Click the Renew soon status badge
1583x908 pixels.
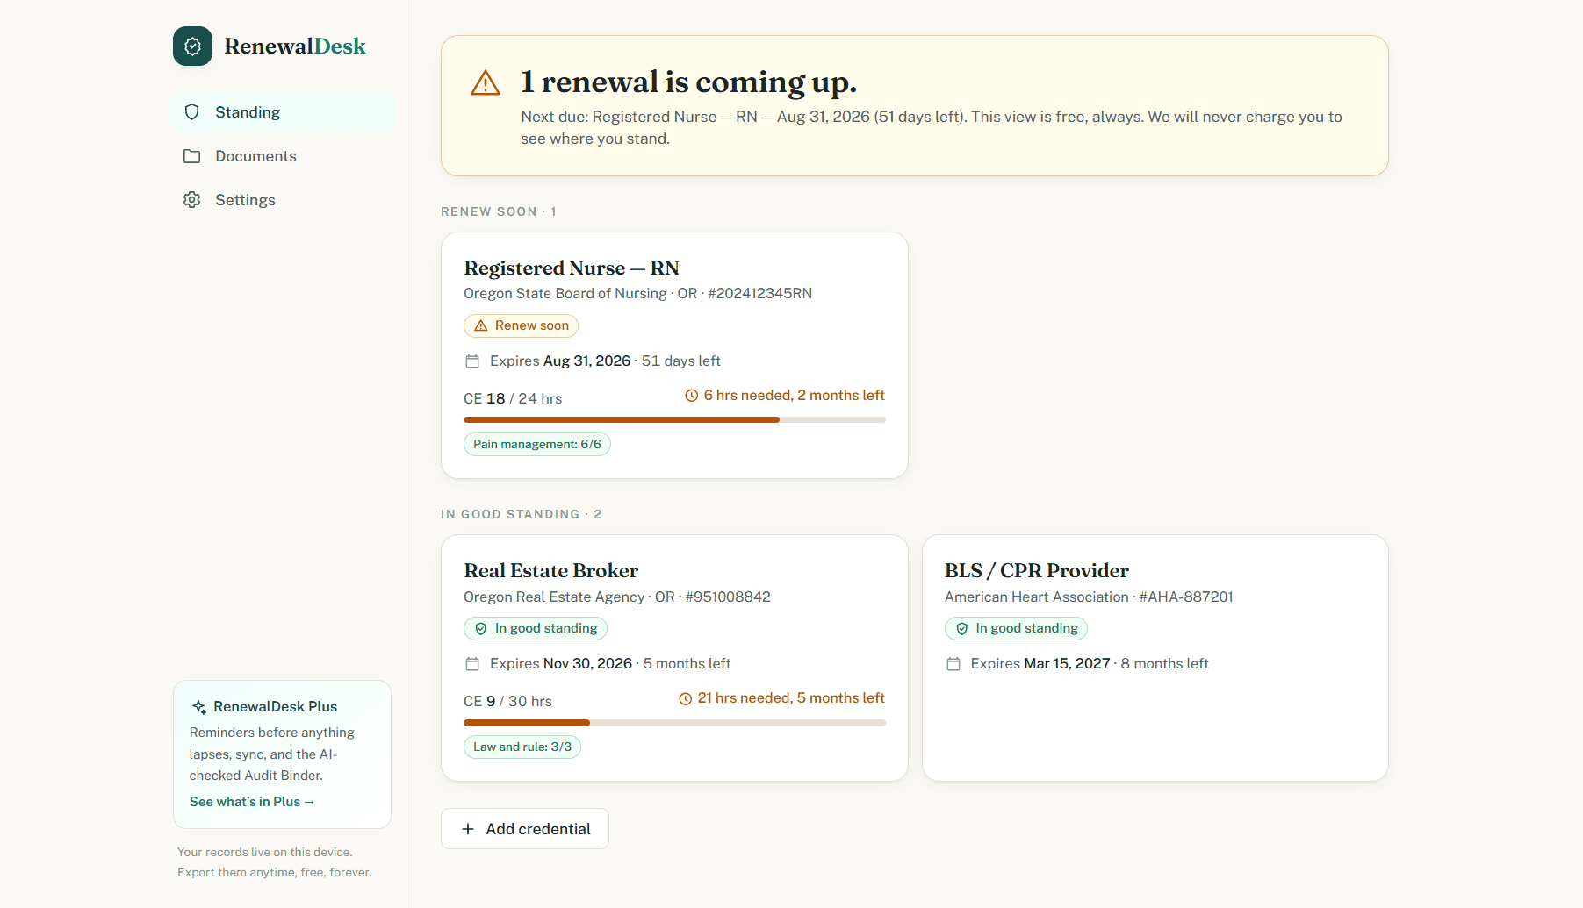pos(521,325)
